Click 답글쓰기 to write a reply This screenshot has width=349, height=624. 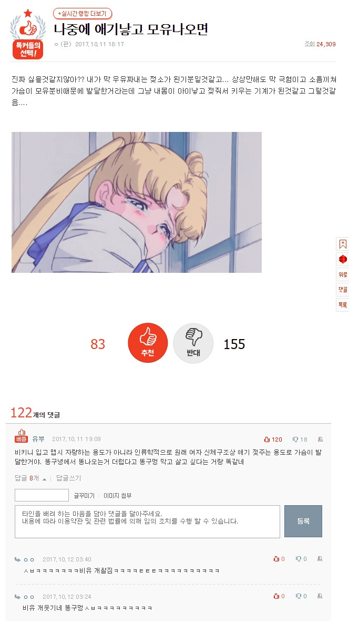point(68,478)
